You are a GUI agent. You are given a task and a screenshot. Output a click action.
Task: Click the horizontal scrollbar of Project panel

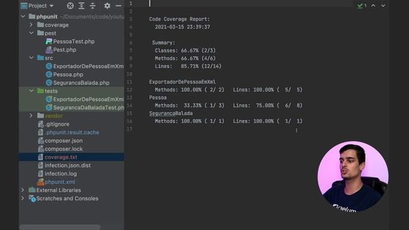point(60,227)
